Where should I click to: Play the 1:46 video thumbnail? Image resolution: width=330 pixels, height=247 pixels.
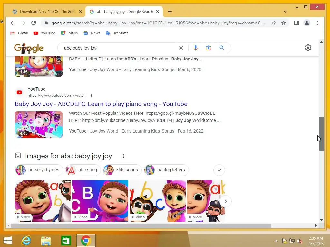point(39,66)
